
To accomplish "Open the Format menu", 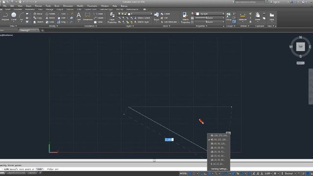I will pos(38,6).
